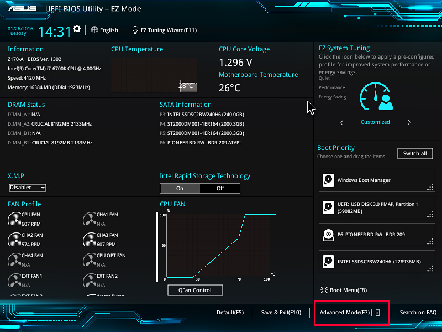Click the Z170-A BIOS Ver. 1302 line

[34, 59]
